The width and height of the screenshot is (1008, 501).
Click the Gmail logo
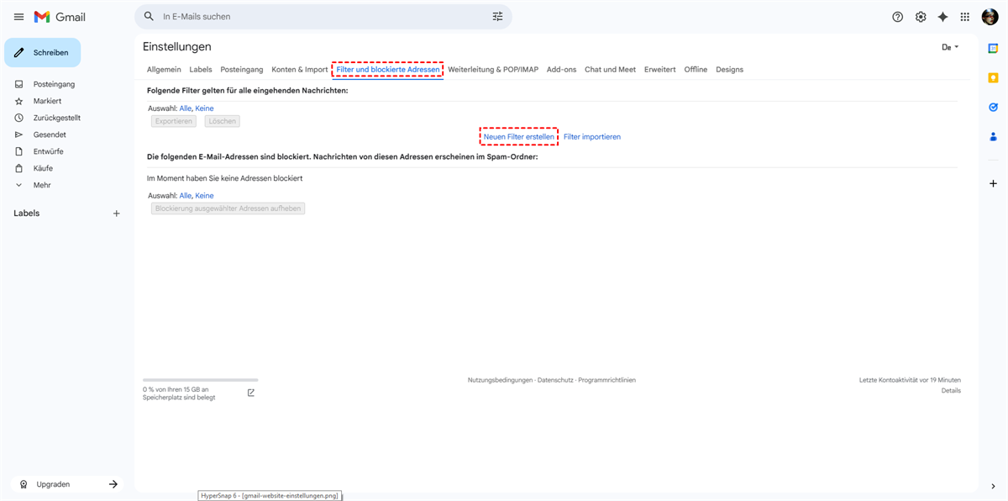60,17
